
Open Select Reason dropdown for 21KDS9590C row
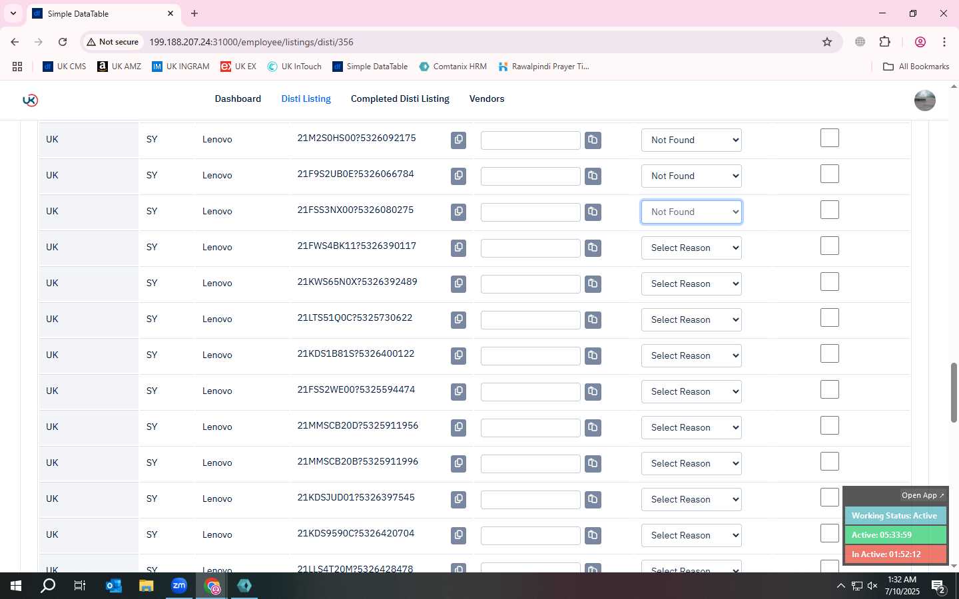point(691,535)
